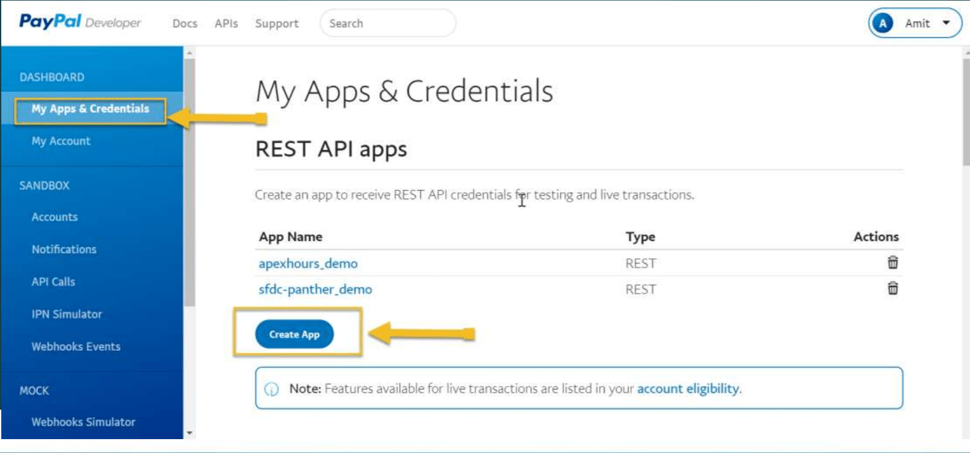Select My Apps & Credentials in sidebar
Image resolution: width=970 pixels, height=453 pixels.
90,109
